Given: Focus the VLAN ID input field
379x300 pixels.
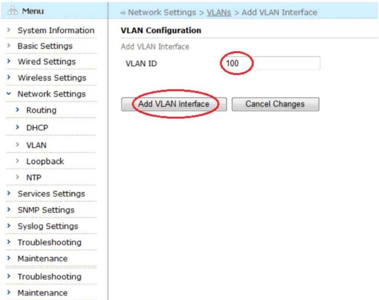Looking at the screenshot, I should pyautogui.click(x=272, y=63).
